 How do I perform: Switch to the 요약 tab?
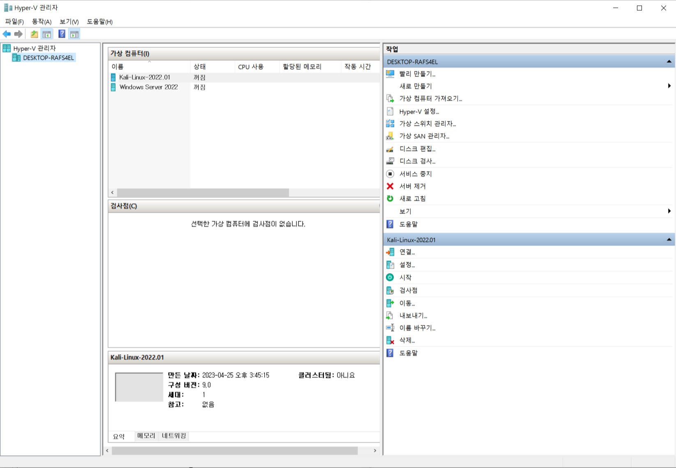(119, 436)
